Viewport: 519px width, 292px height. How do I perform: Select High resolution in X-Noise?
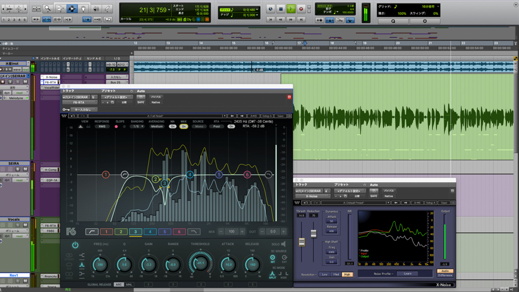pyautogui.click(x=347, y=274)
